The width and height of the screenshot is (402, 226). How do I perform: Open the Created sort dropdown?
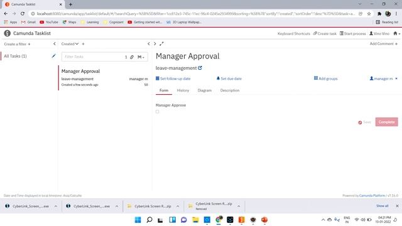(70, 44)
